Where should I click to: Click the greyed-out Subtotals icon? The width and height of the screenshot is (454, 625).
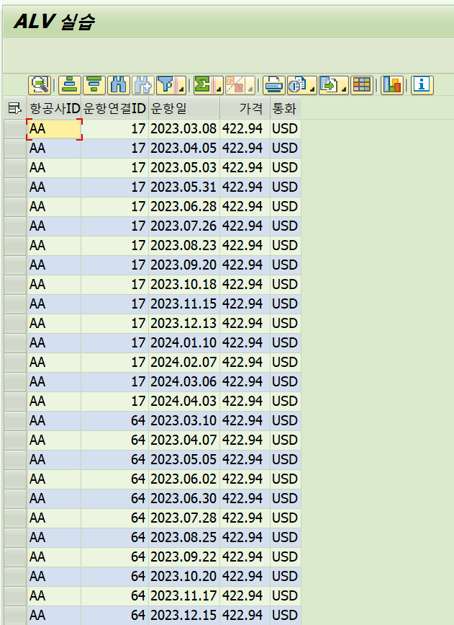click(x=235, y=85)
